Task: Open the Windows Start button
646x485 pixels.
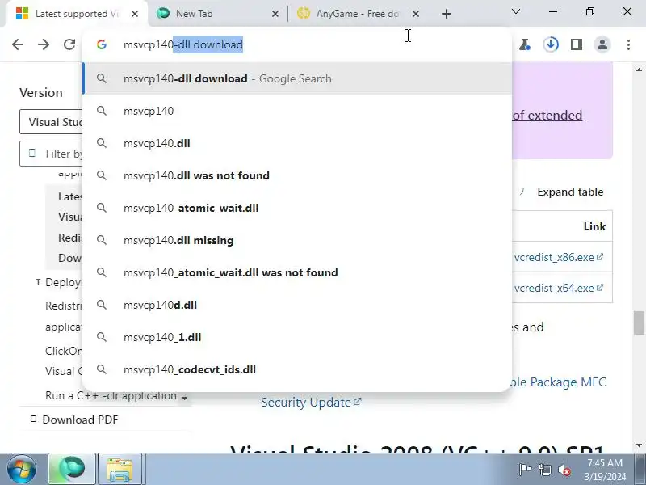Action: tap(21, 470)
